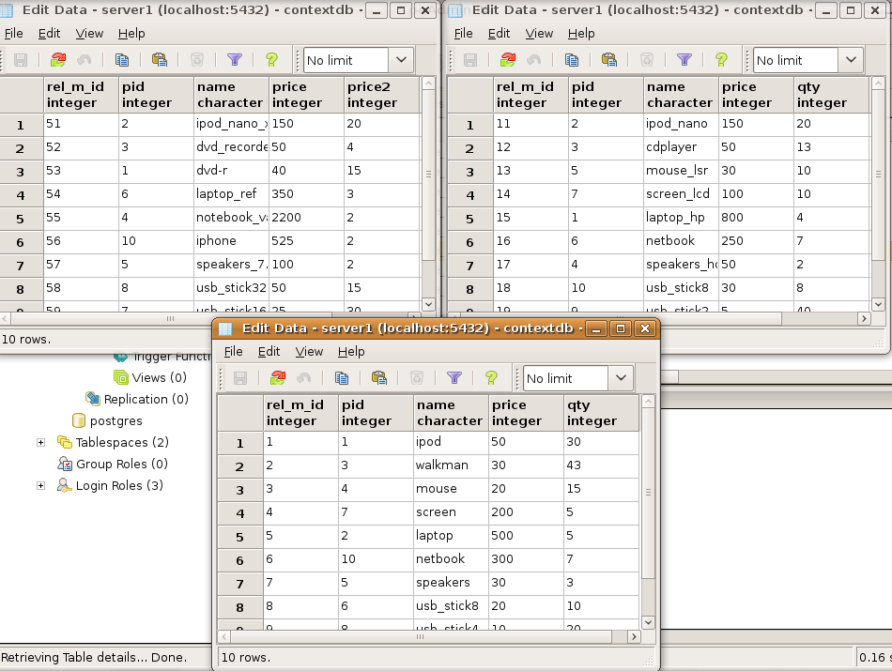Click netbook cell in front window
Viewport: 892px width, 671px height.
click(451, 559)
